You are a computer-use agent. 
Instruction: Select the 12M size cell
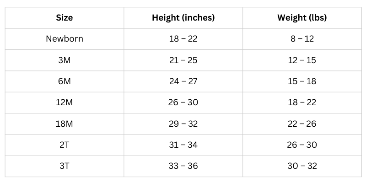(x=65, y=102)
